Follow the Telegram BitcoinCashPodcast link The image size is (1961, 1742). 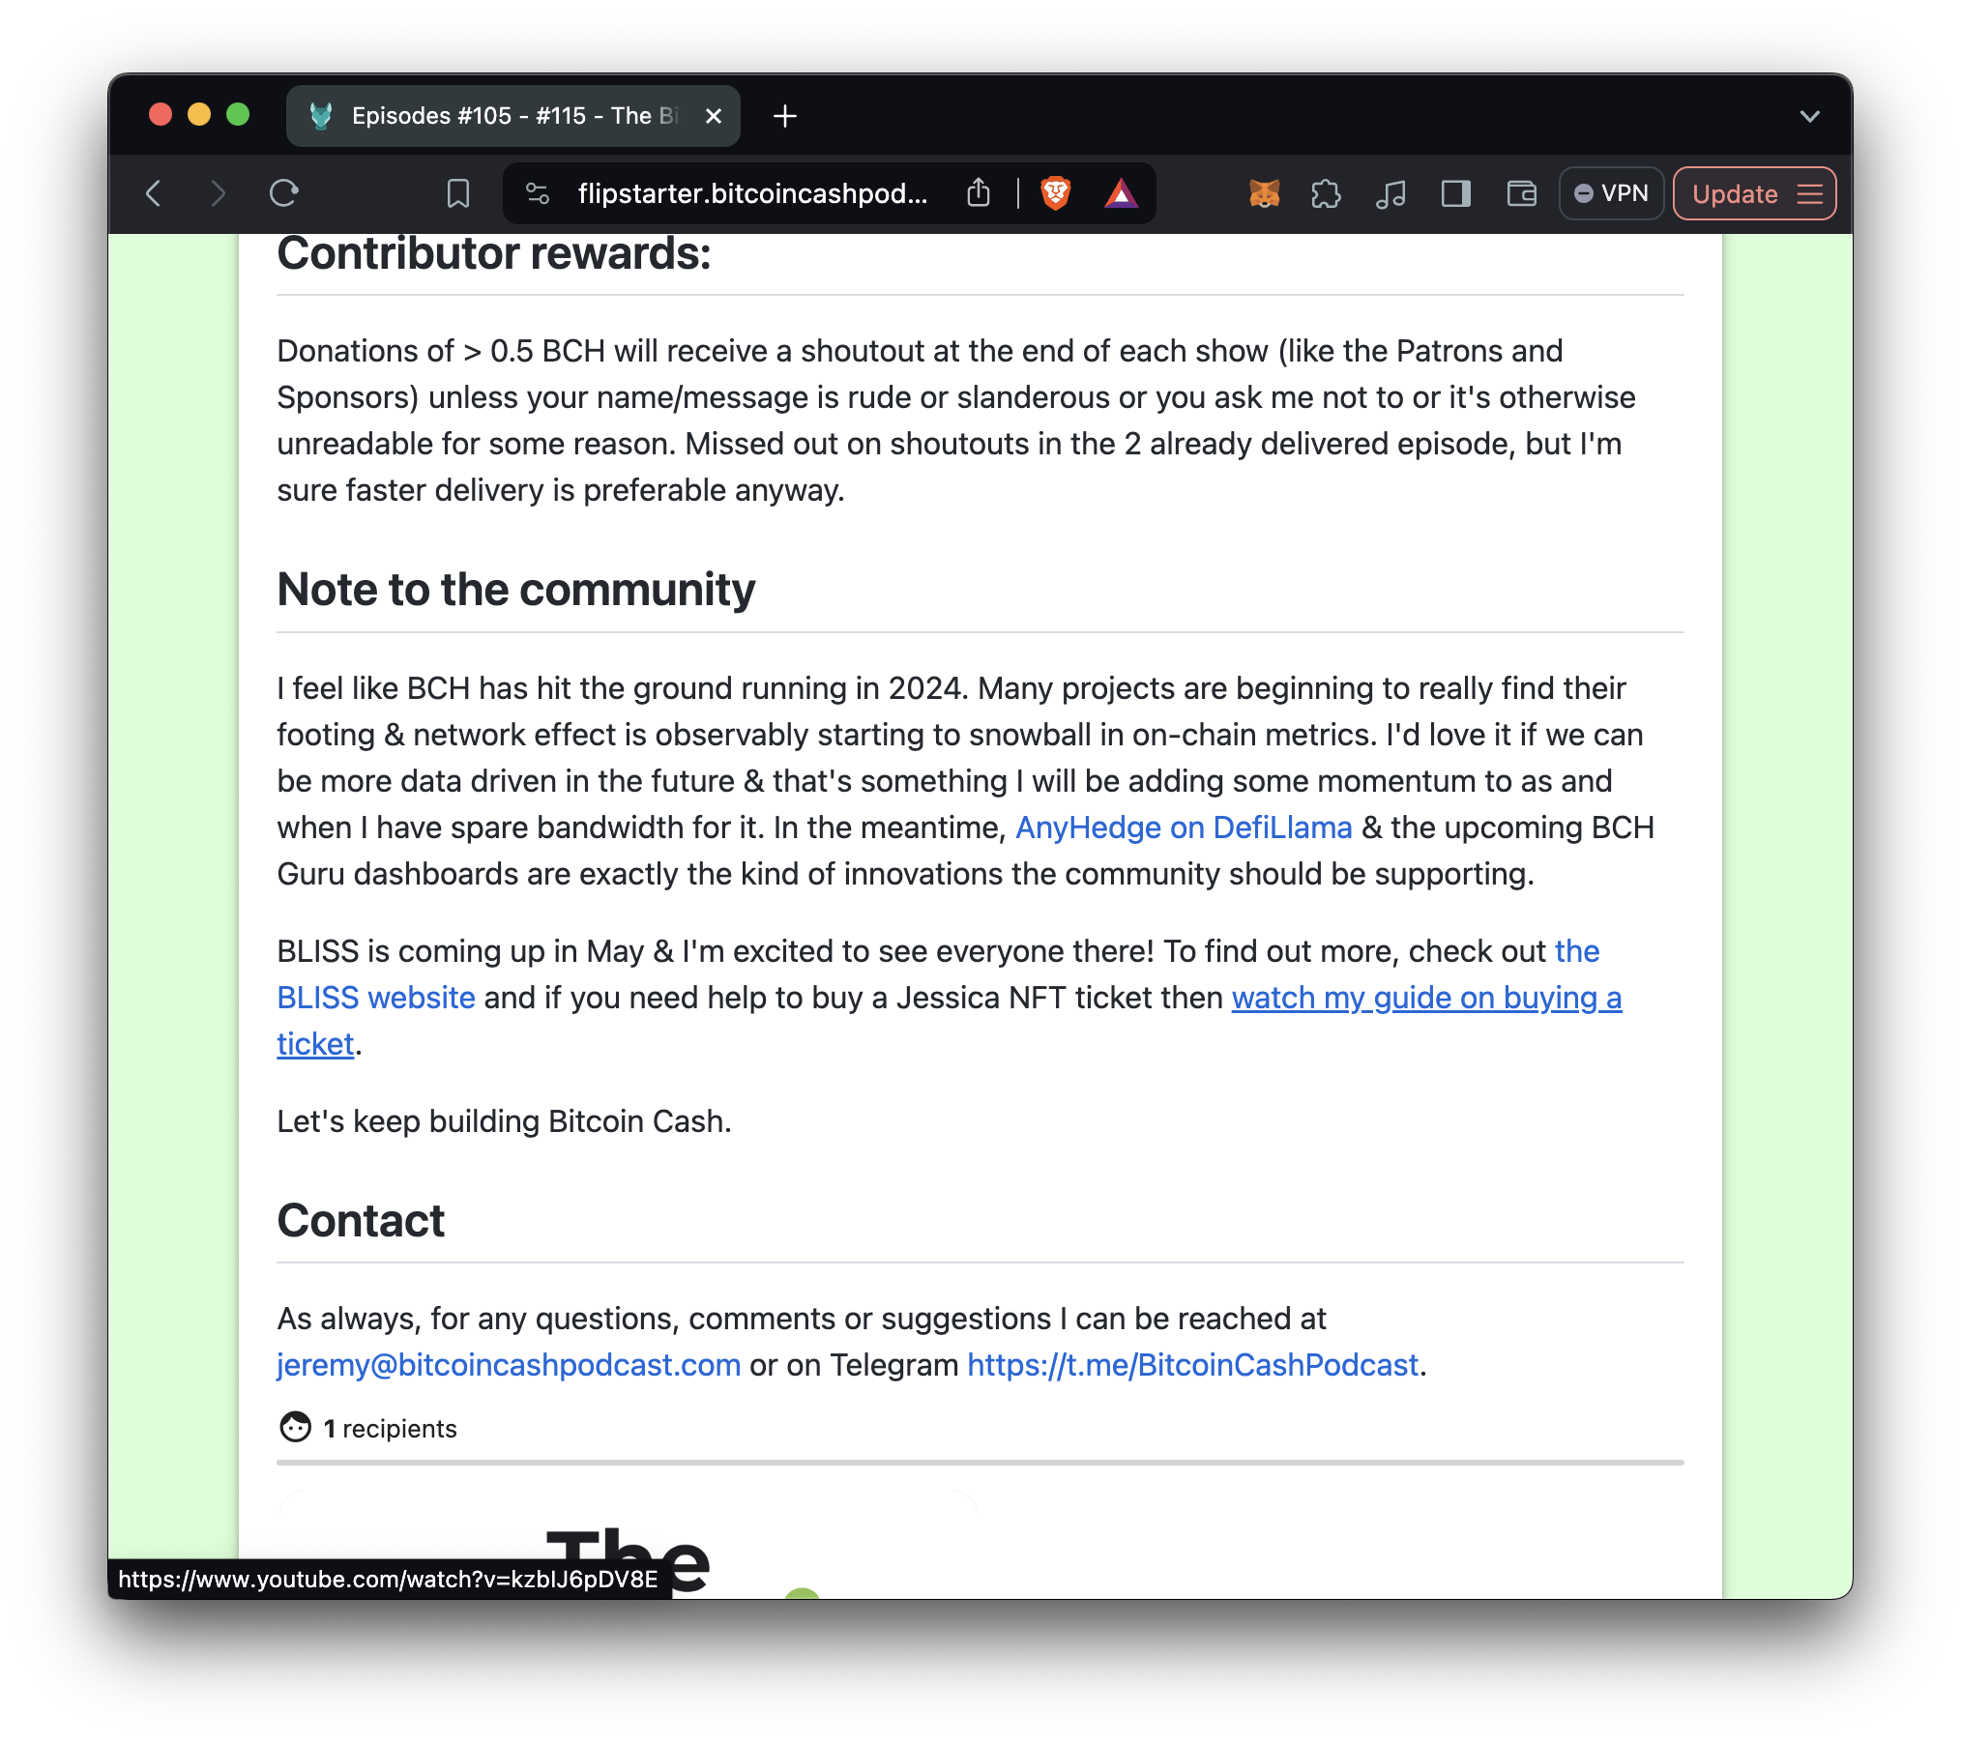point(1191,1365)
